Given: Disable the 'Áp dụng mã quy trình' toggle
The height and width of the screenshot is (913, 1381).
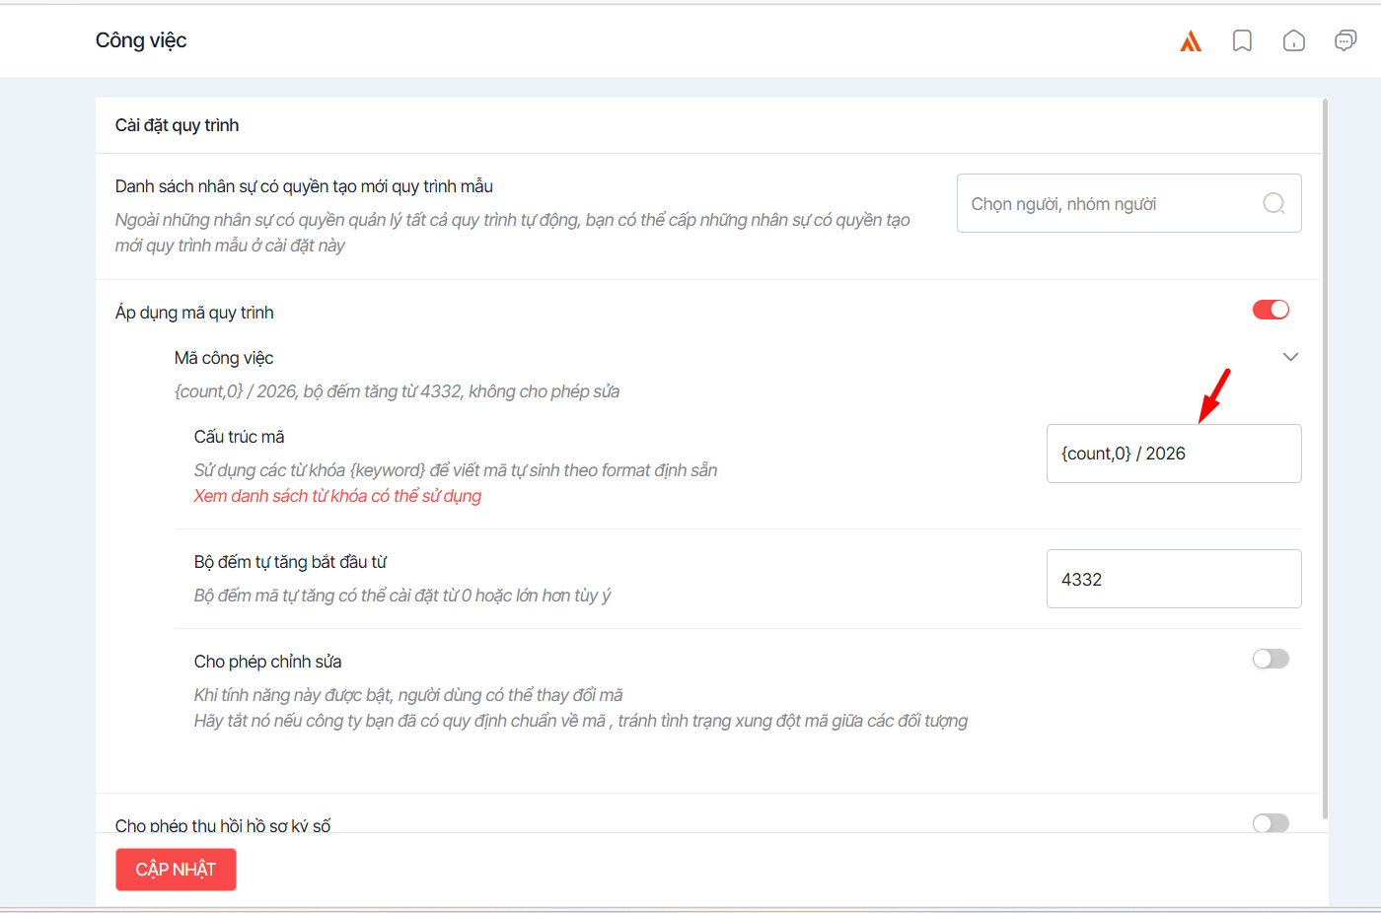Looking at the screenshot, I should (x=1271, y=310).
